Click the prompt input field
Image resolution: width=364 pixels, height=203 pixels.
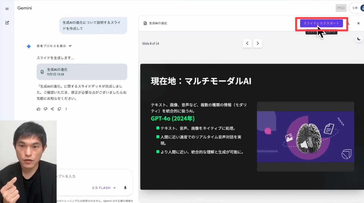point(91,176)
